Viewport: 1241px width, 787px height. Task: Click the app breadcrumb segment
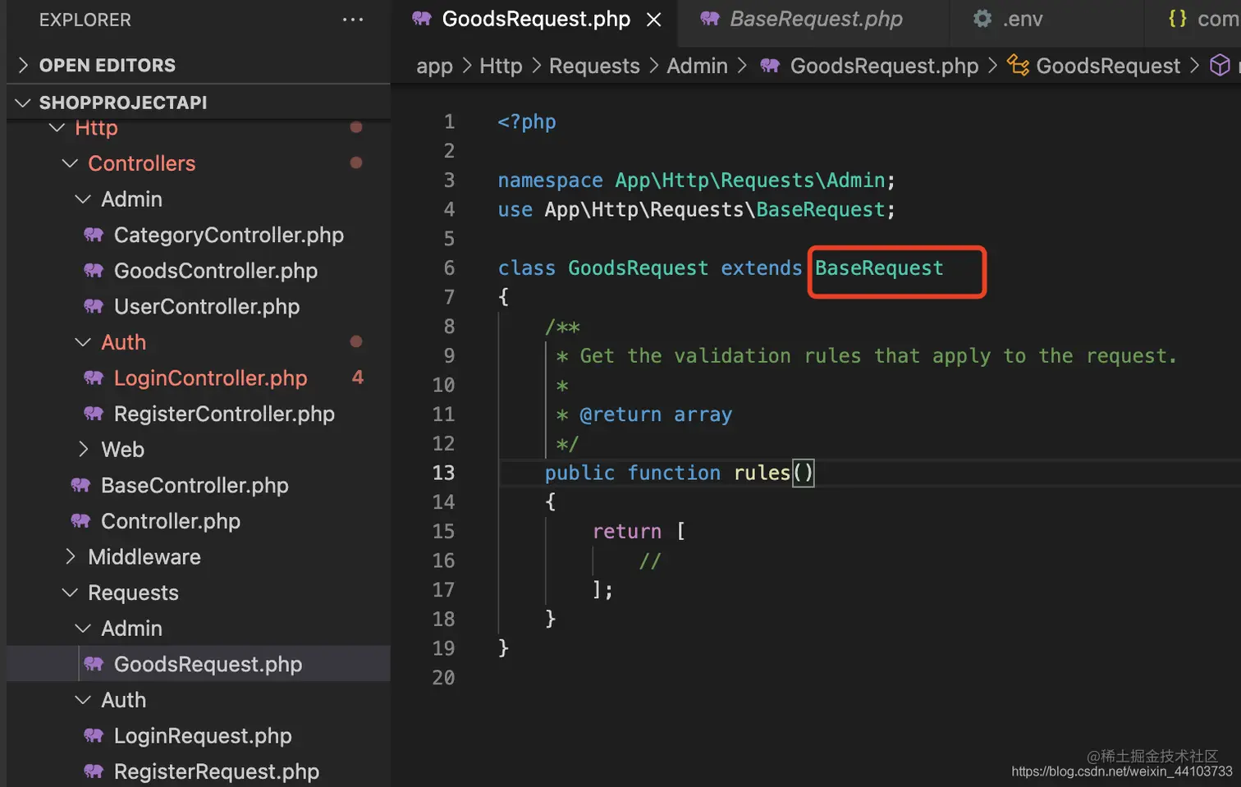click(434, 66)
